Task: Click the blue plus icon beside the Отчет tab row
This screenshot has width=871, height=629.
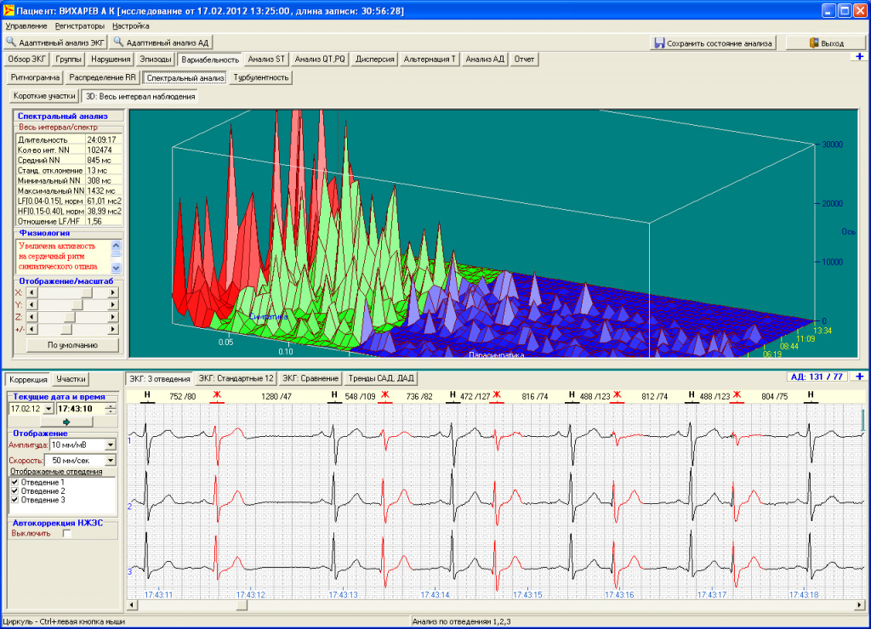Action: [860, 57]
